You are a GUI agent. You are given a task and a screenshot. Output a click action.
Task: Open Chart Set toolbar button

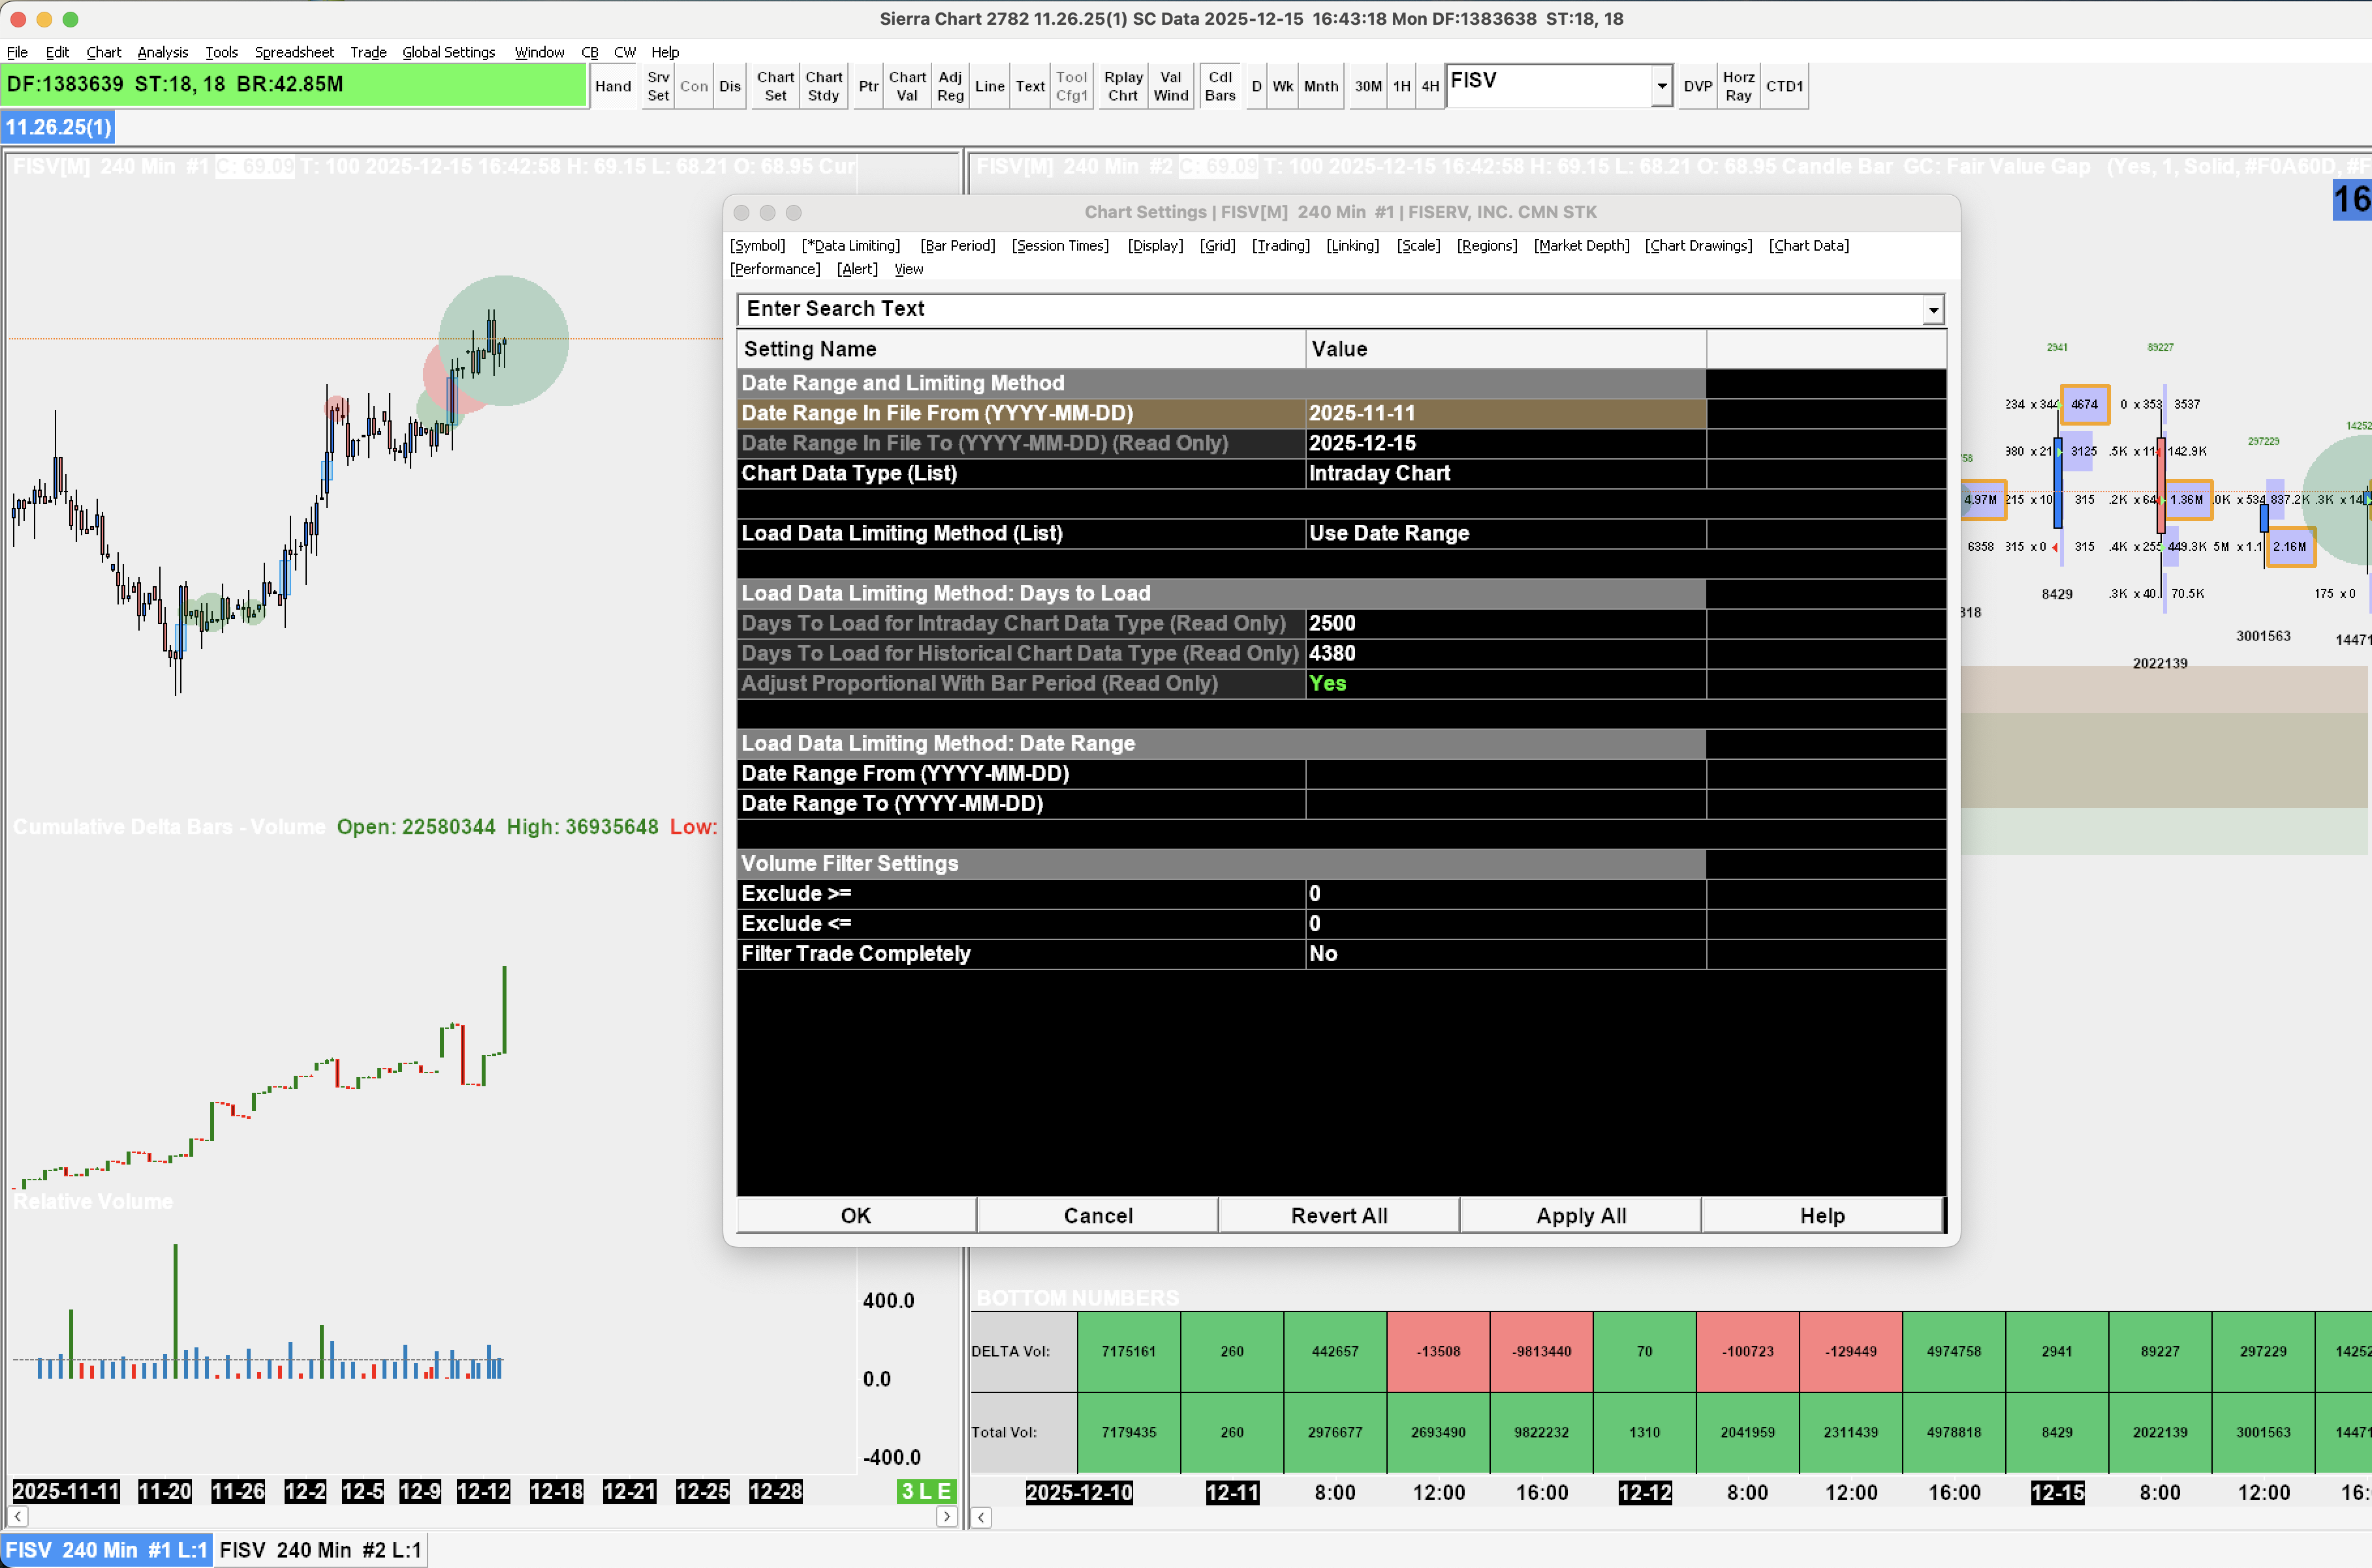click(775, 86)
